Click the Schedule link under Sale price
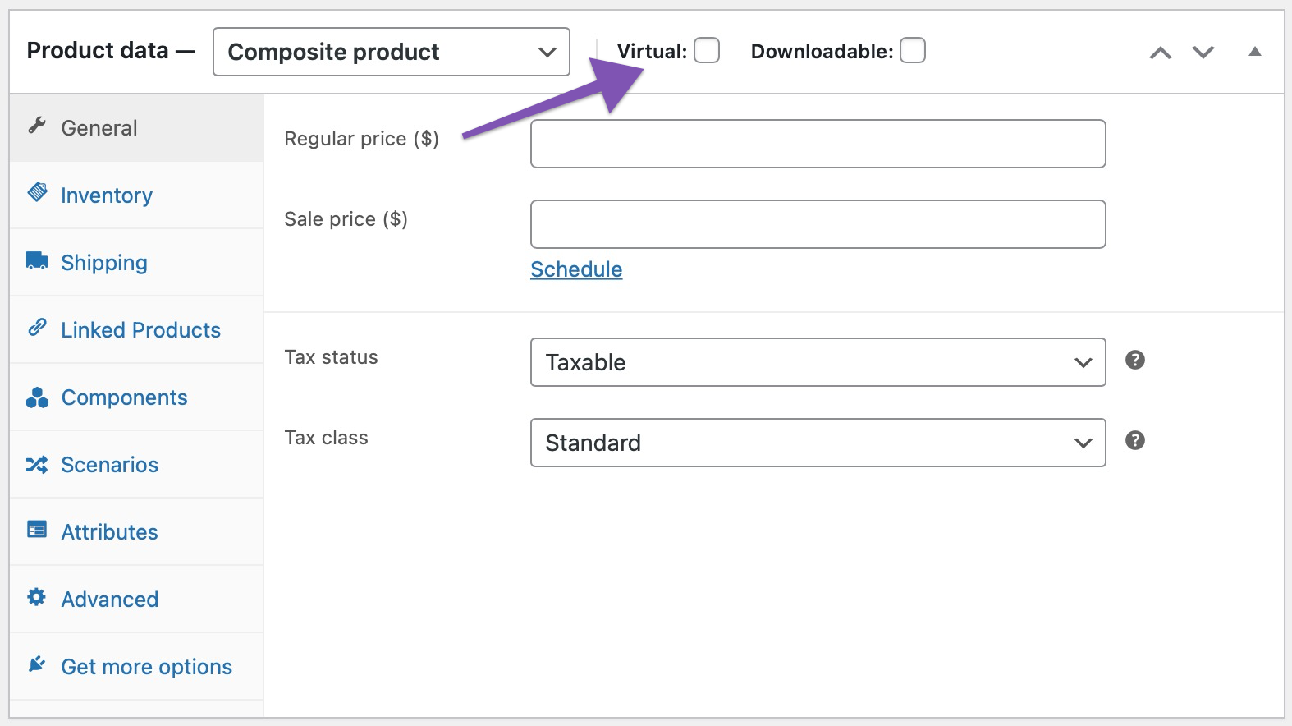Viewport: 1292px width, 726px height. (575, 269)
